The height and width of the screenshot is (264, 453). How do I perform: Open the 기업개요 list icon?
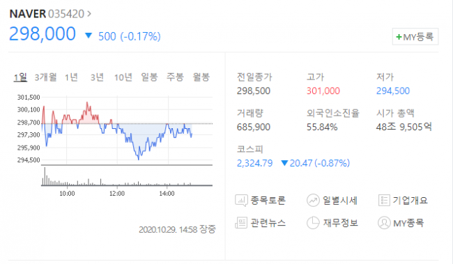(x=384, y=200)
